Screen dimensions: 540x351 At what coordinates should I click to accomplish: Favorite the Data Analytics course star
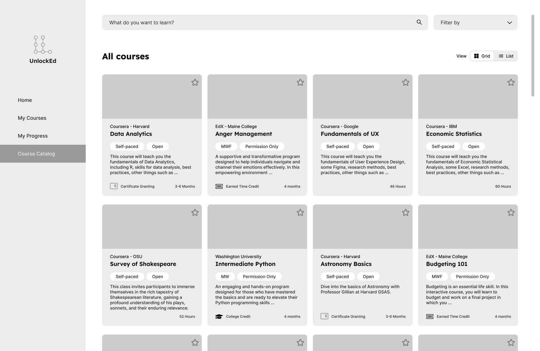pos(195,83)
